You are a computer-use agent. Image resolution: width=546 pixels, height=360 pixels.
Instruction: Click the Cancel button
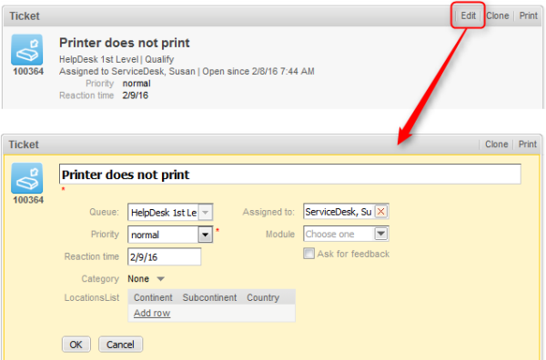coord(120,345)
